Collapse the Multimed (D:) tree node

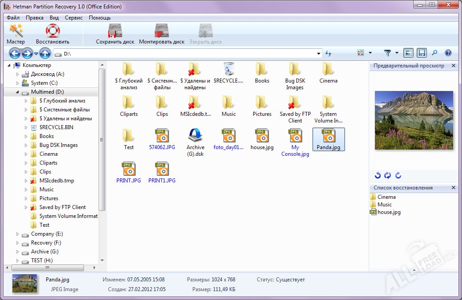[x=18, y=92]
